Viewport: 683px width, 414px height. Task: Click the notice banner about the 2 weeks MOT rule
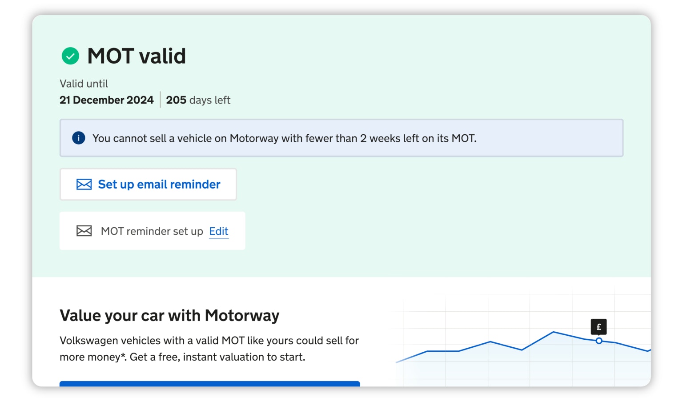coord(341,138)
